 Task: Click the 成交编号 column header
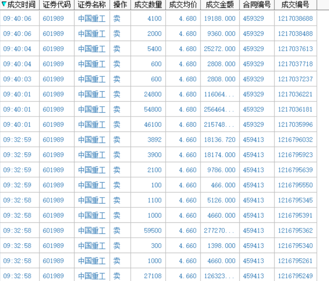(295, 5)
